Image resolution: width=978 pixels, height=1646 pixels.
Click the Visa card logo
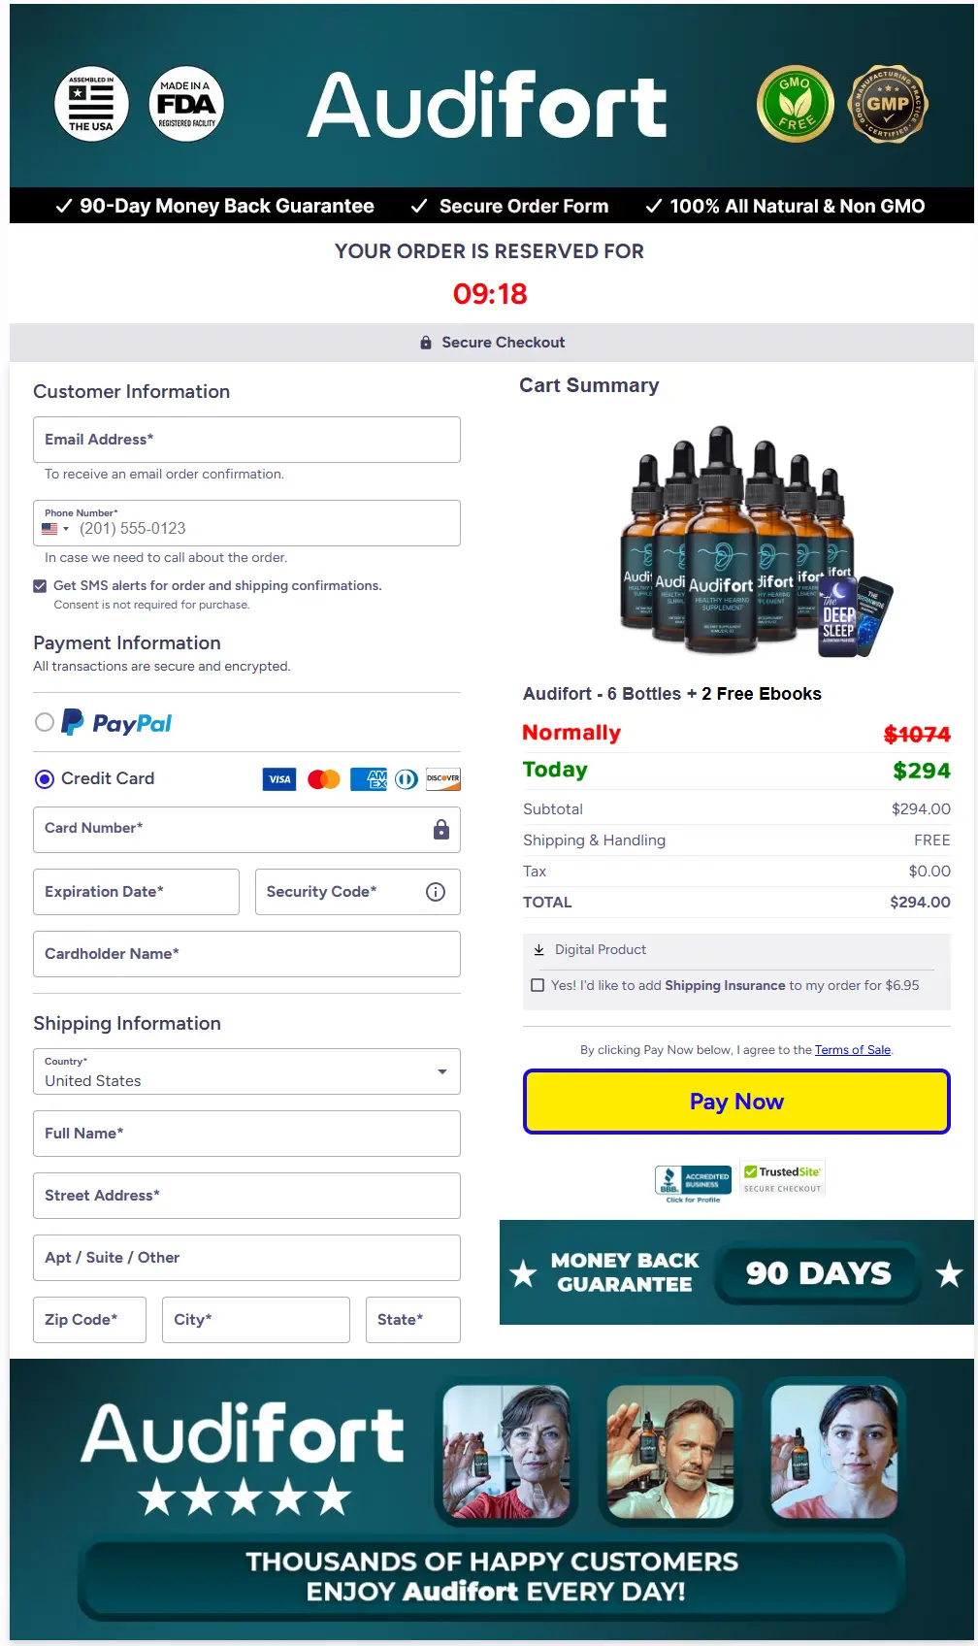click(279, 779)
